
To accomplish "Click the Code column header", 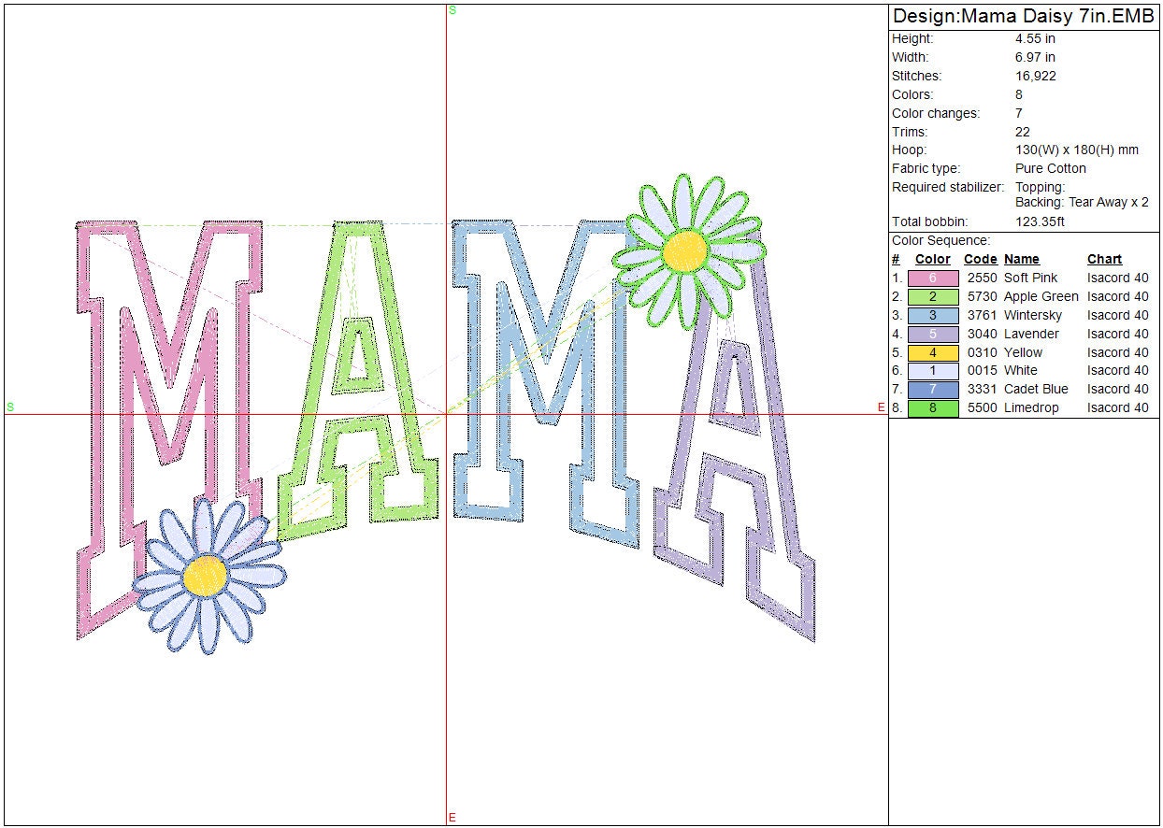I will (980, 259).
